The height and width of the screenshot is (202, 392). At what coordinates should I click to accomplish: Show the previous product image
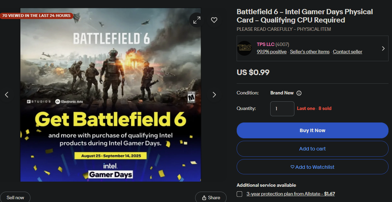click(7, 95)
